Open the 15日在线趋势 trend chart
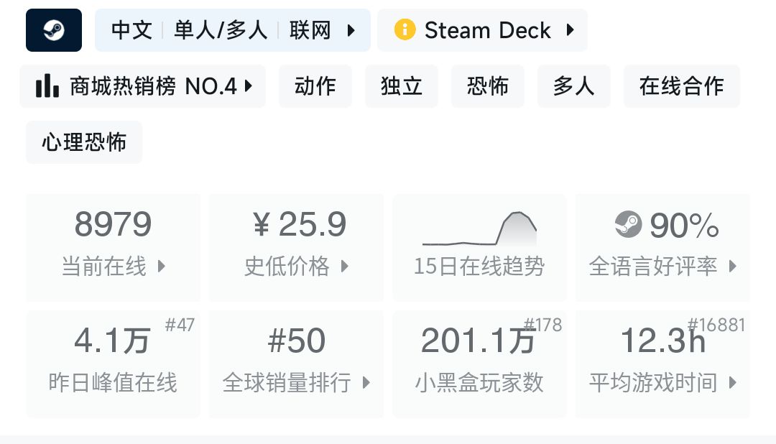 click(479, 247)
